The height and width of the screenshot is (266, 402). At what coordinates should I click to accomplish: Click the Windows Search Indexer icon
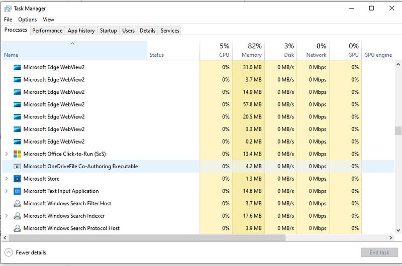18,216
